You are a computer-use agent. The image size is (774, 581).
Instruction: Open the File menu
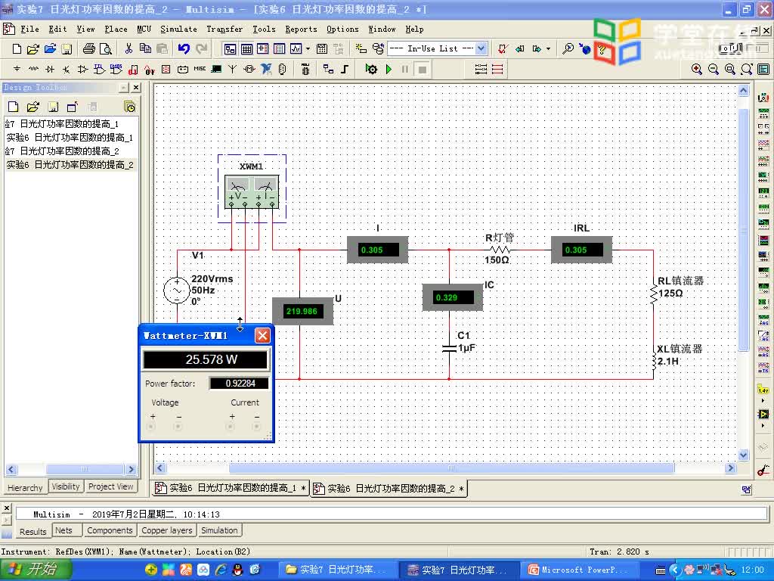[x=29, y=30]
